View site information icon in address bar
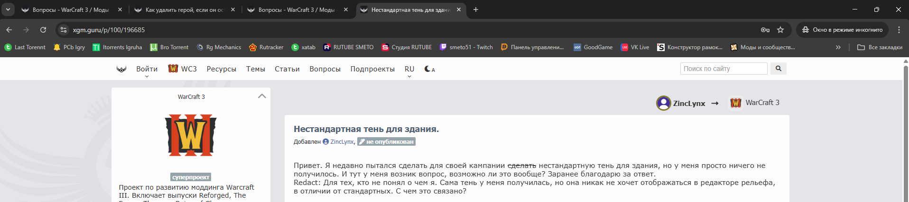 (x=64, y=30)
